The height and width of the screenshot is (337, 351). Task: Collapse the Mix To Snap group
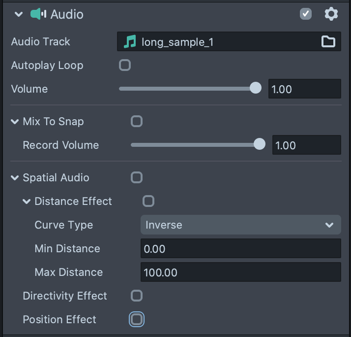(15, 122)
